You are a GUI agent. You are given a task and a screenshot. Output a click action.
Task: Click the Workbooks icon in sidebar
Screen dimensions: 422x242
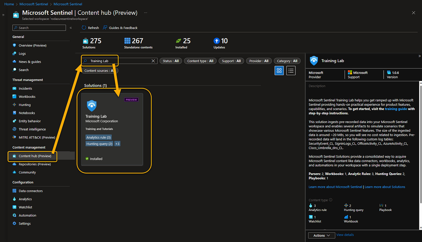point(14,96)
